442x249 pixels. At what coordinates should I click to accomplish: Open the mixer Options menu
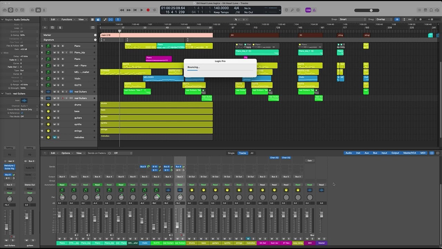[x=67, y=153]
